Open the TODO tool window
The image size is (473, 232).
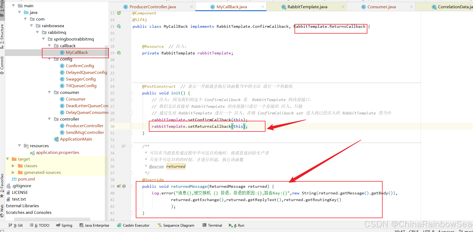click(39, 225)
